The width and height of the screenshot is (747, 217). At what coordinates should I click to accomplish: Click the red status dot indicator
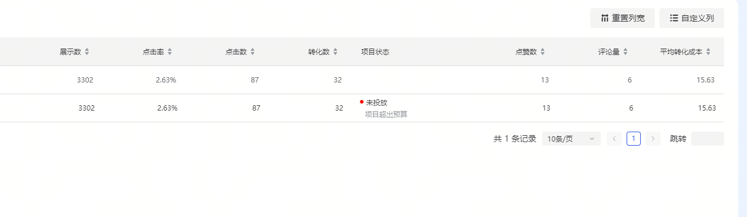362,101
